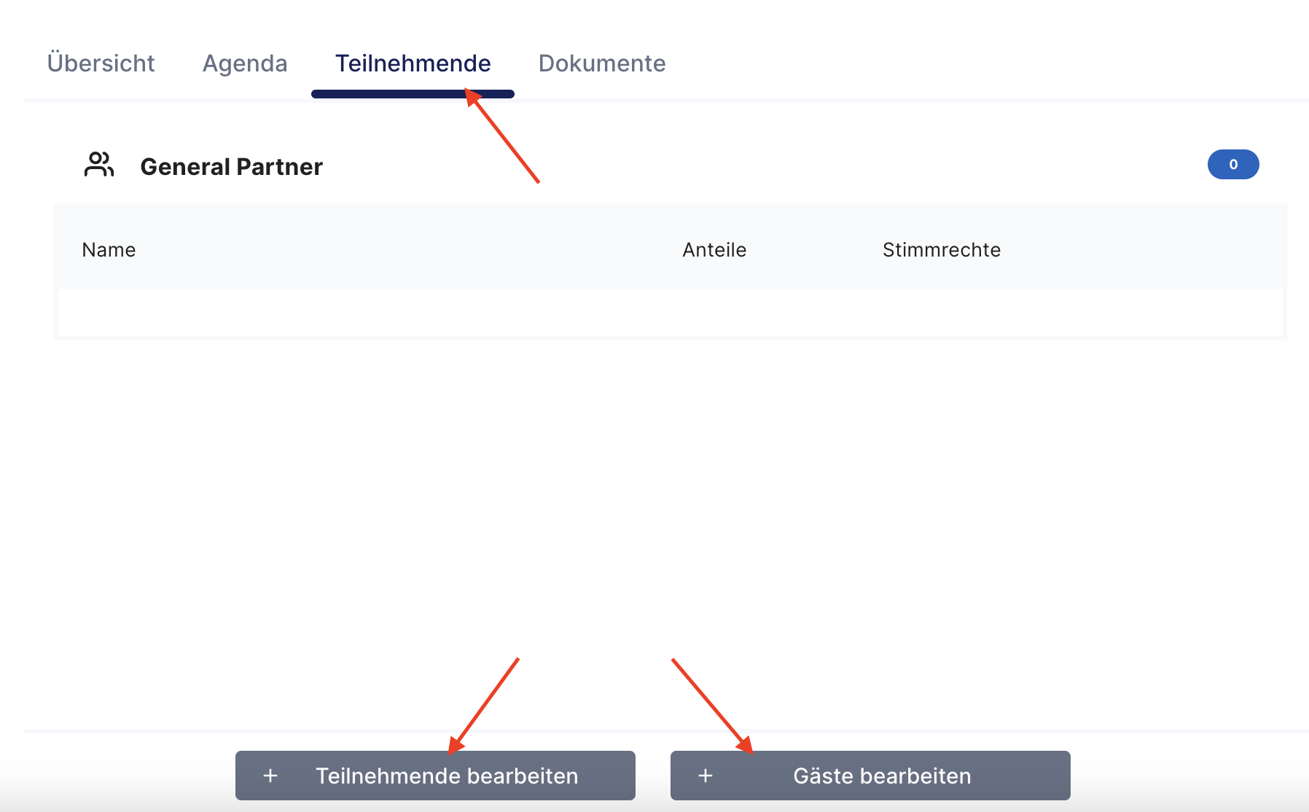Click the red arrow pointing at Teilnehmende tab
The height and width of the screenshot is (812, 1309).
pyautogui.click(x=502, y=136)
